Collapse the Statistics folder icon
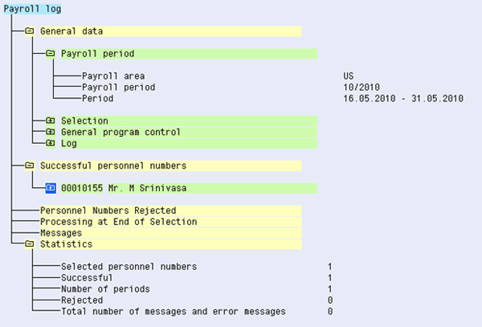The height and width of the screenshot is (327, 482). [x=30, y=243]
